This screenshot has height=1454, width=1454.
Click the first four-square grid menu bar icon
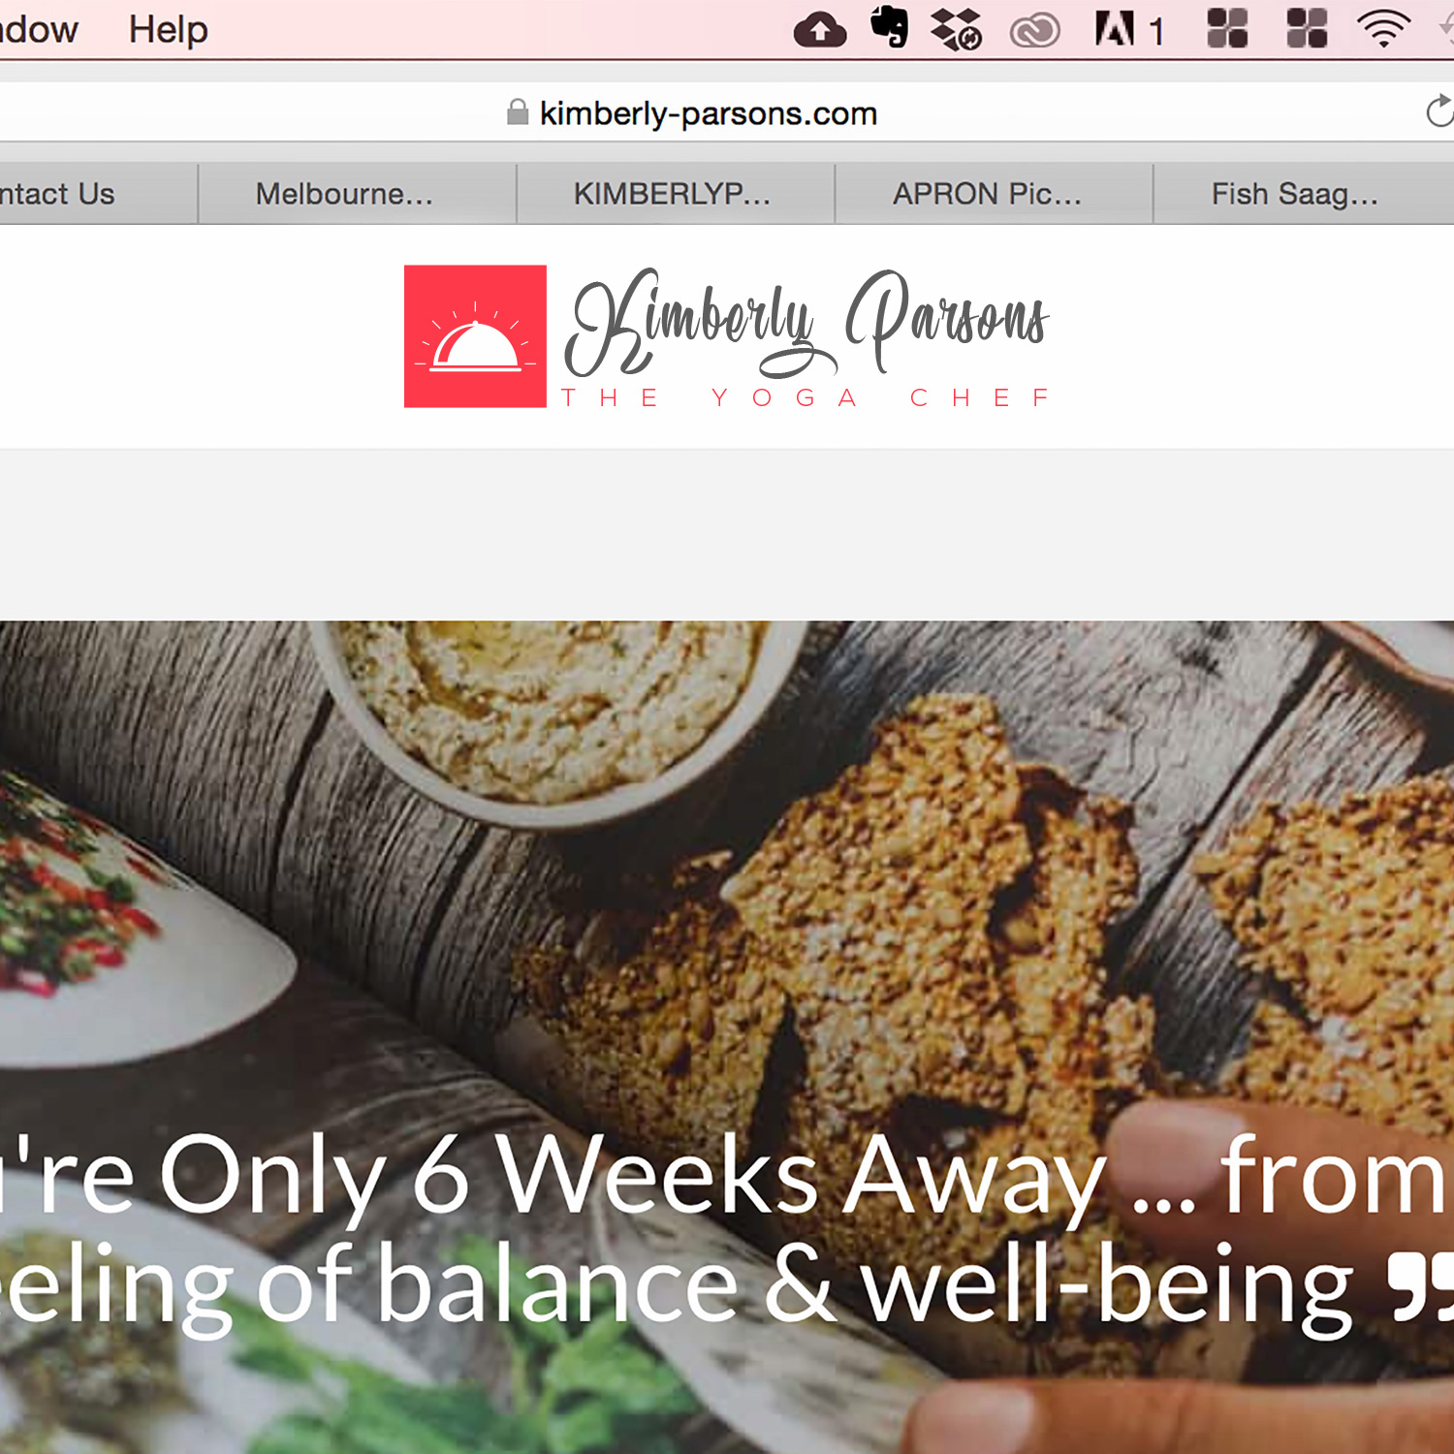pos(1227,28)
